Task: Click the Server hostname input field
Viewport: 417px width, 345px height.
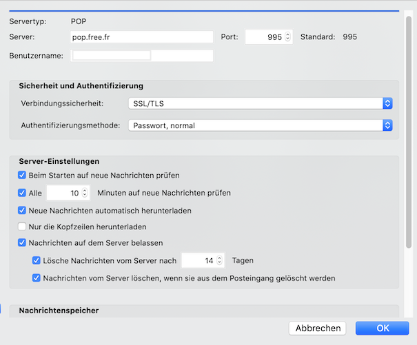Action: [x=142, y=36]
